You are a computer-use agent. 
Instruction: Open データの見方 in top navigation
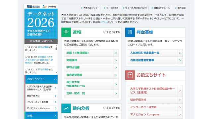pyautogui.click(x=111, y=8)
